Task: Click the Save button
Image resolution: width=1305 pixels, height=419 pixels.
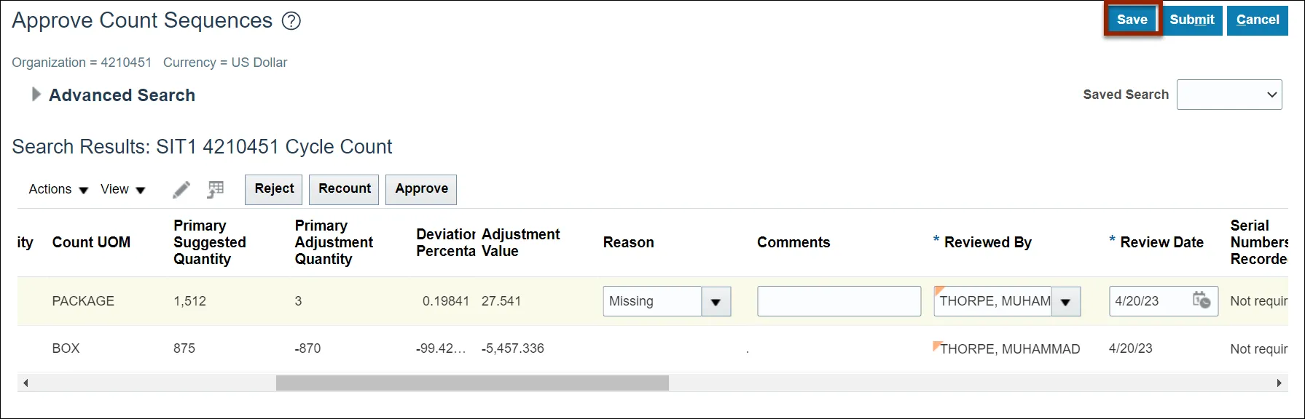Action: [x=1132, y=20]
